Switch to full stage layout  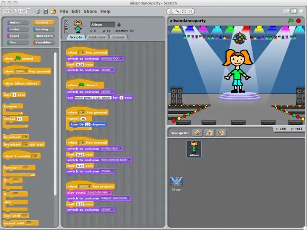click(294, 11)
